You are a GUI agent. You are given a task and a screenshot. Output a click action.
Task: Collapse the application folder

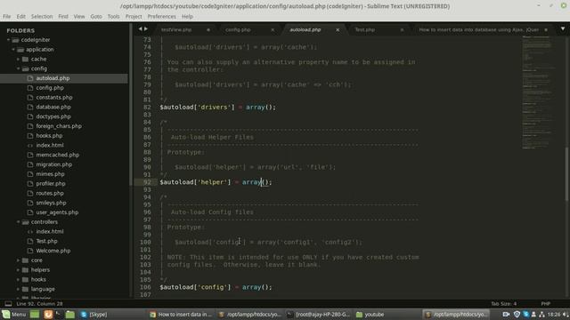(x=13, y=50)
